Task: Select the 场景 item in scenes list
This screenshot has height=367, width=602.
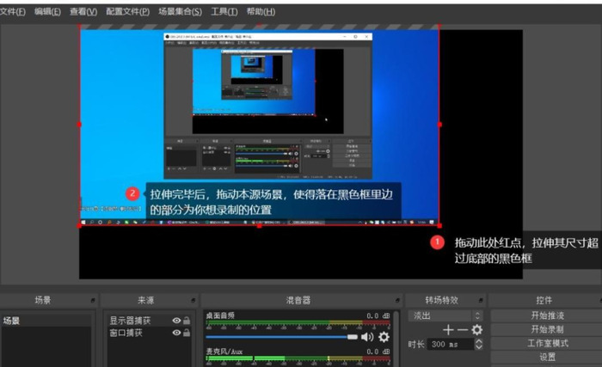Action: click(x=46, y=321)
